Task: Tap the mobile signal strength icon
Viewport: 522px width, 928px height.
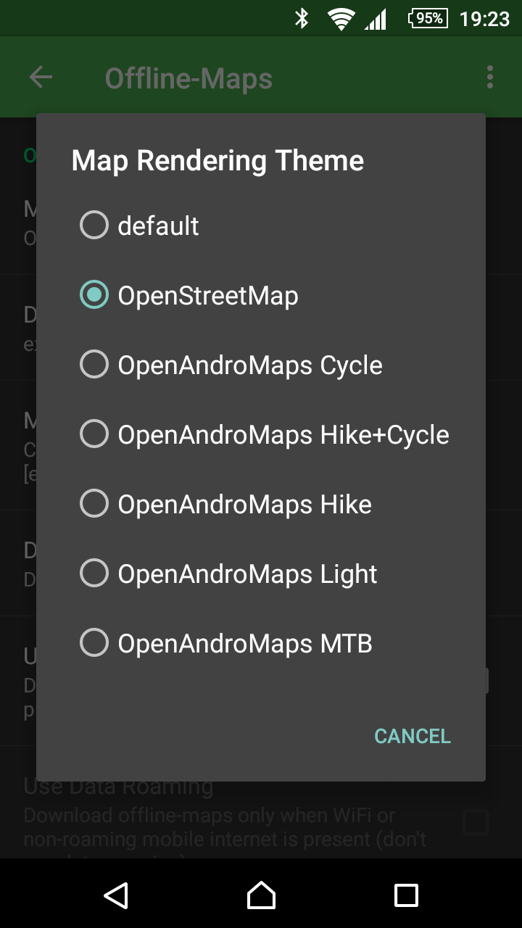Action: click(x=375, y=20)
